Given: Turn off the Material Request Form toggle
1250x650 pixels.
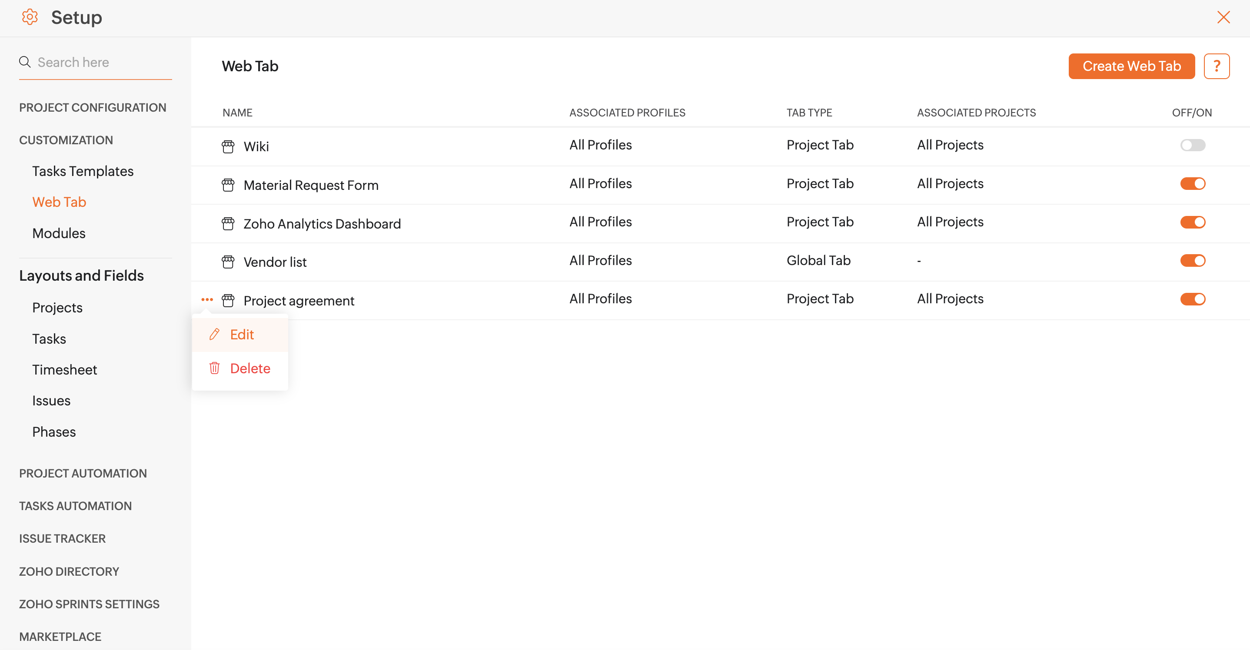Looking at the screenshot, I should pos(1193,183).
